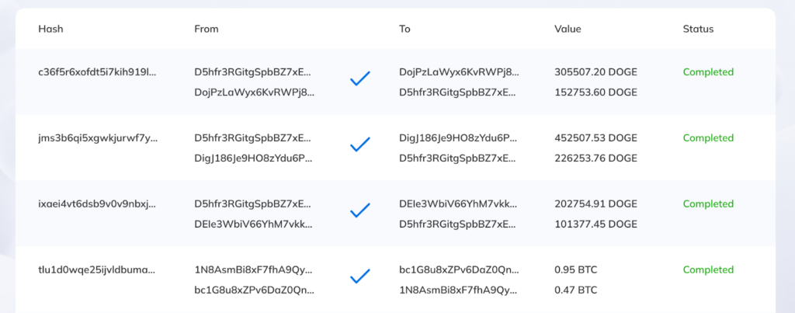
Task: Click the To column header
Action: [404, 29]
